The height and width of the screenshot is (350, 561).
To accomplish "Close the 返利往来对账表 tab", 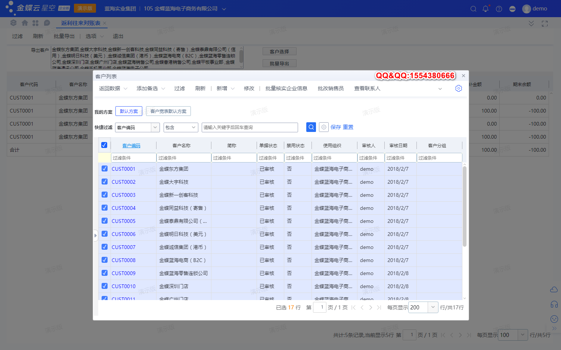I will [105, 23].
